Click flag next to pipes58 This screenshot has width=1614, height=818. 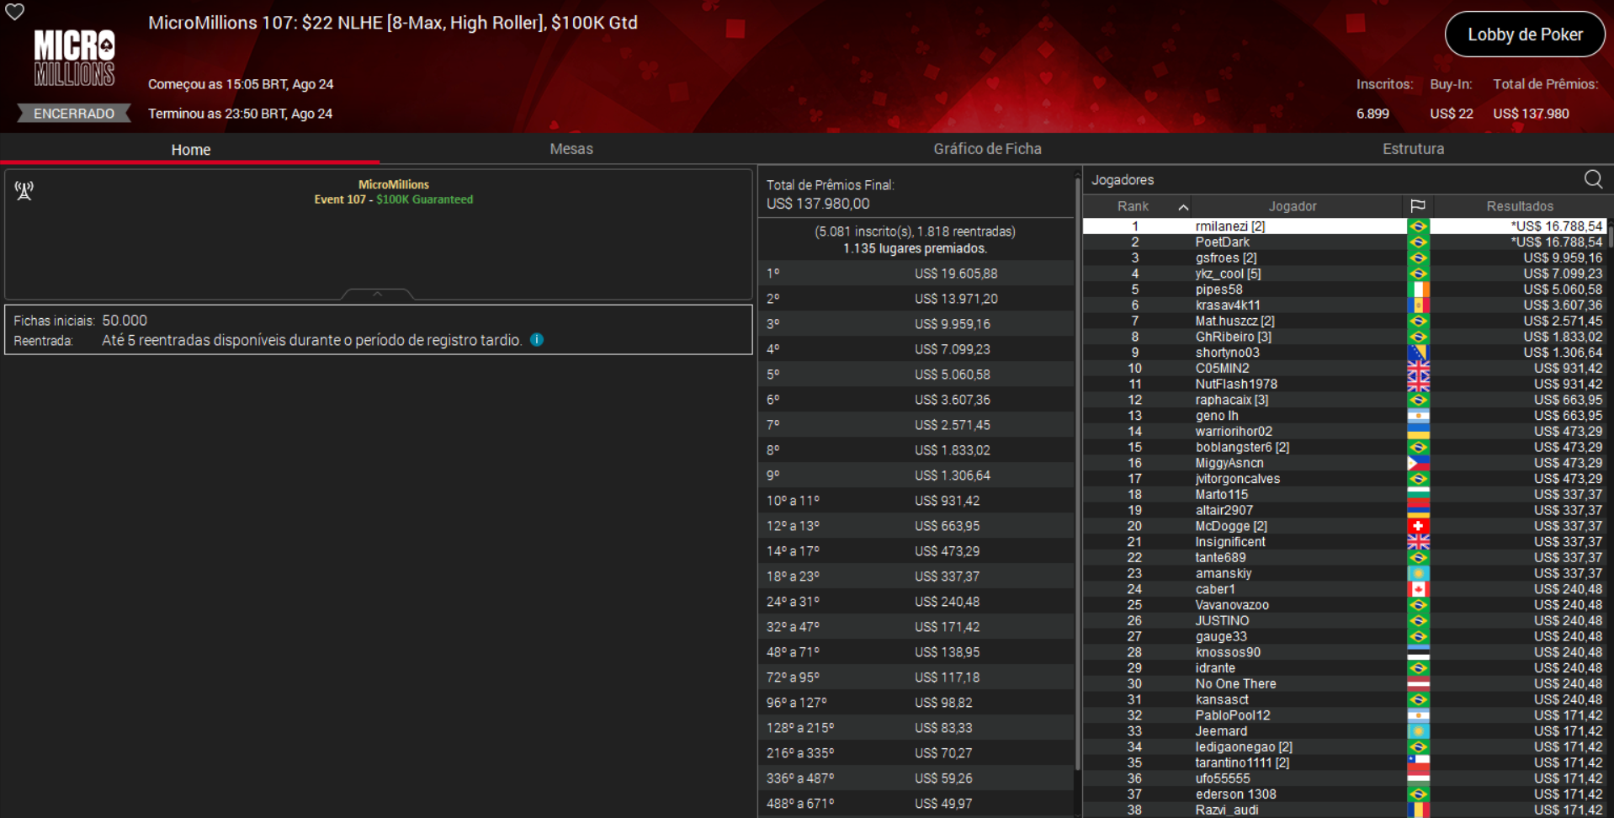tap(1418, 289)
